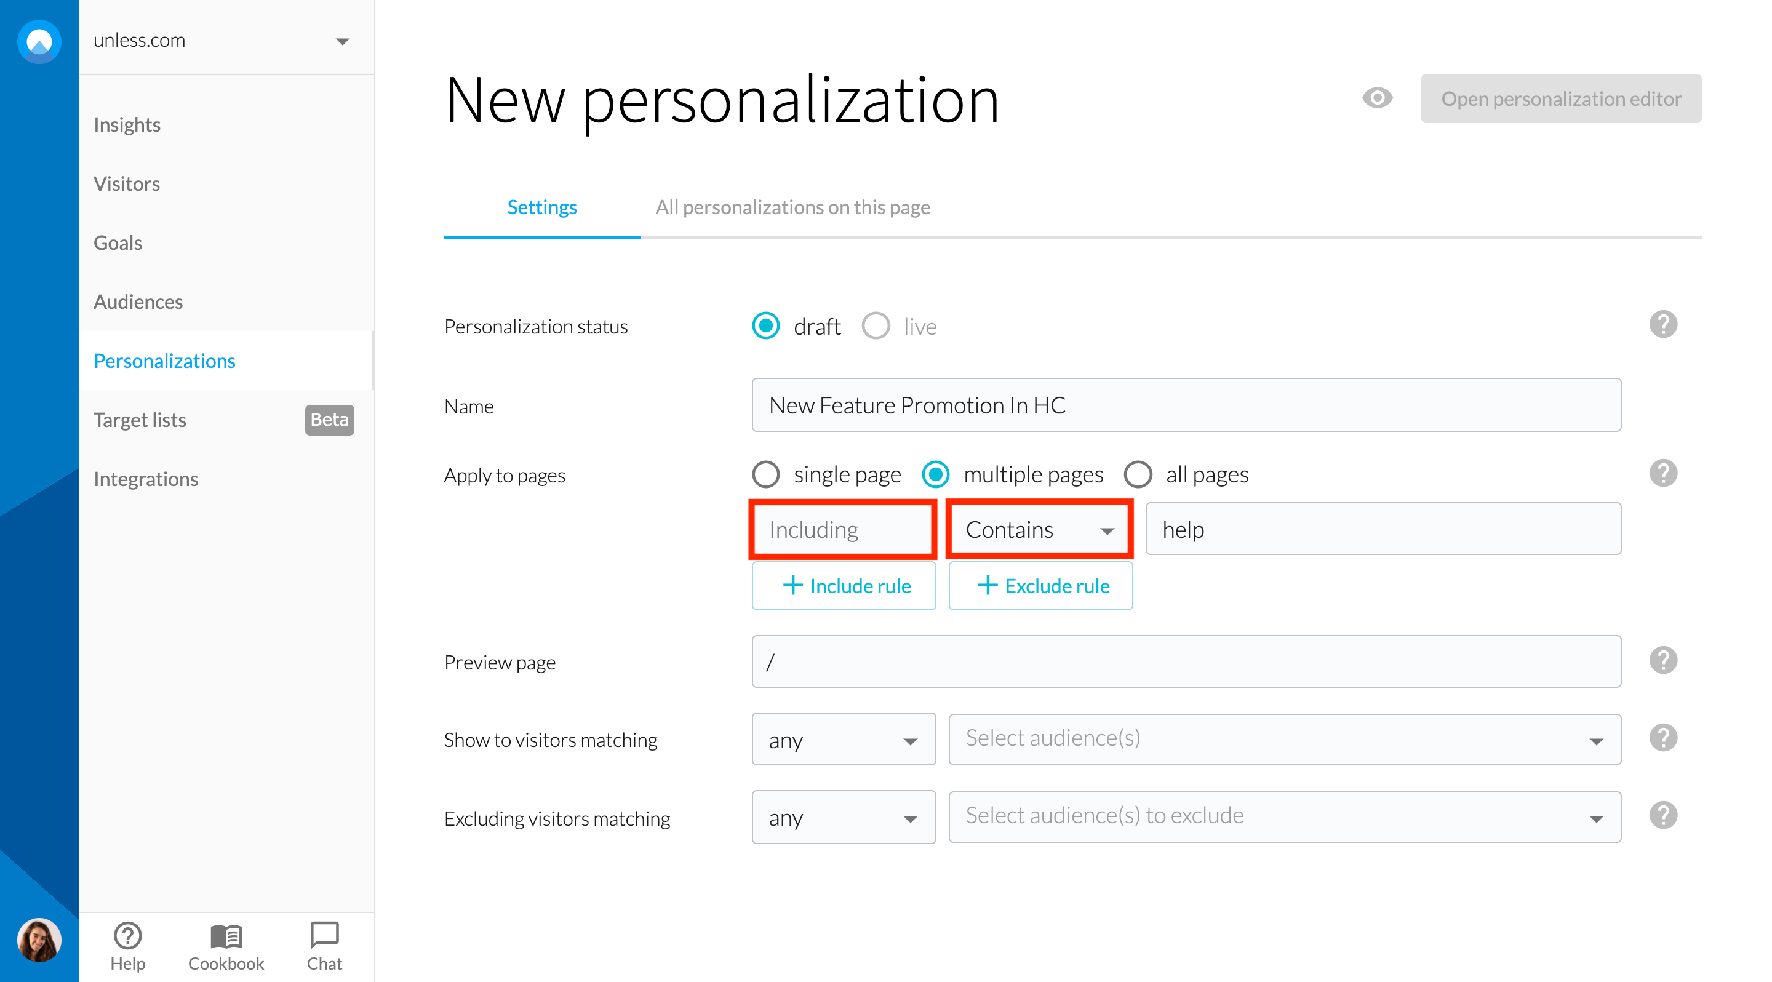Expand the Contains rule dropdown
This screenshot has height=982, width=1772.
coord(1039,530)
